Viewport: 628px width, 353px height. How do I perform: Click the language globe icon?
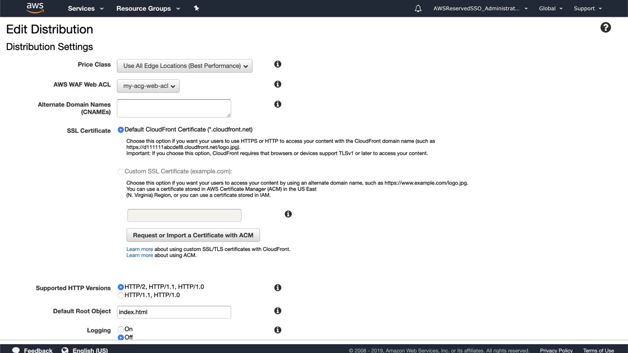click(x=65, y=350)
